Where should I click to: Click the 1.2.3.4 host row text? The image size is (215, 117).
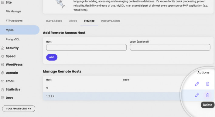click(x=50, y=96)
